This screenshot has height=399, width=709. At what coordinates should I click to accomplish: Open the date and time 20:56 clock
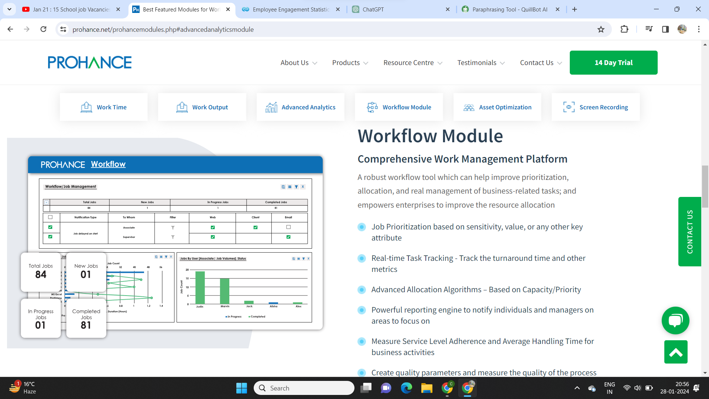(x=674, y=388)
